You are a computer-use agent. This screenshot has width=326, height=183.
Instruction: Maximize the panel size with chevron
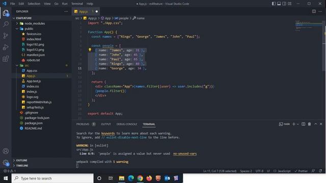(316, 124)
